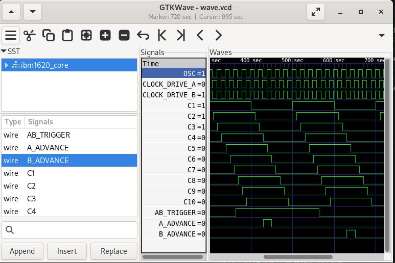Find next edge right chevron

(219, 35)
